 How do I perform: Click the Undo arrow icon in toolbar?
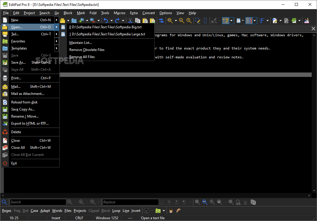pyautogui.click(x=106, y=20)
